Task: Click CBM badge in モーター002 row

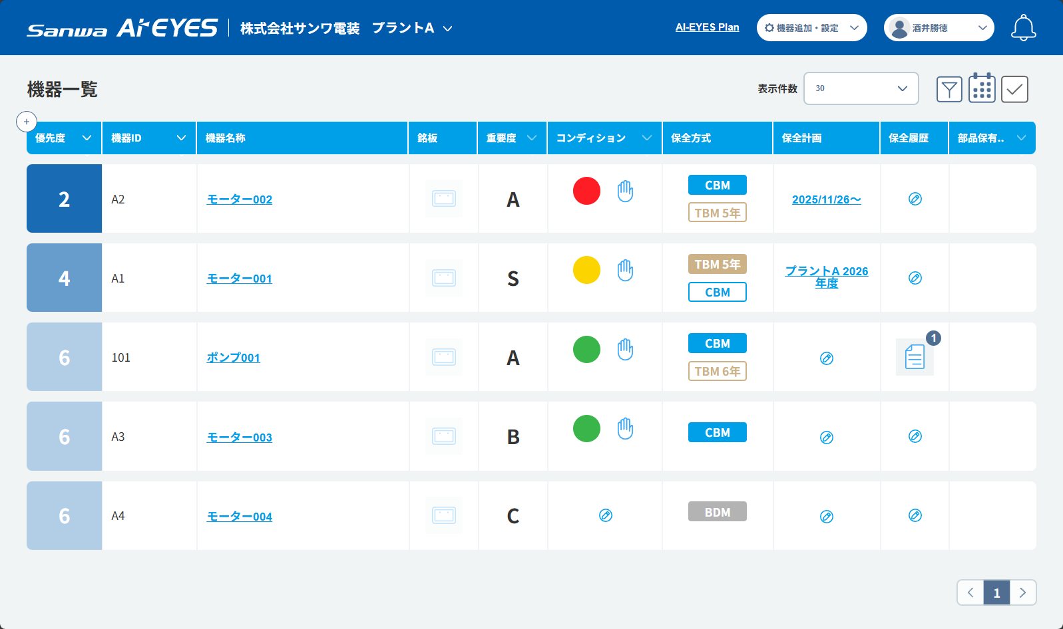Action: tap(718, 185)
